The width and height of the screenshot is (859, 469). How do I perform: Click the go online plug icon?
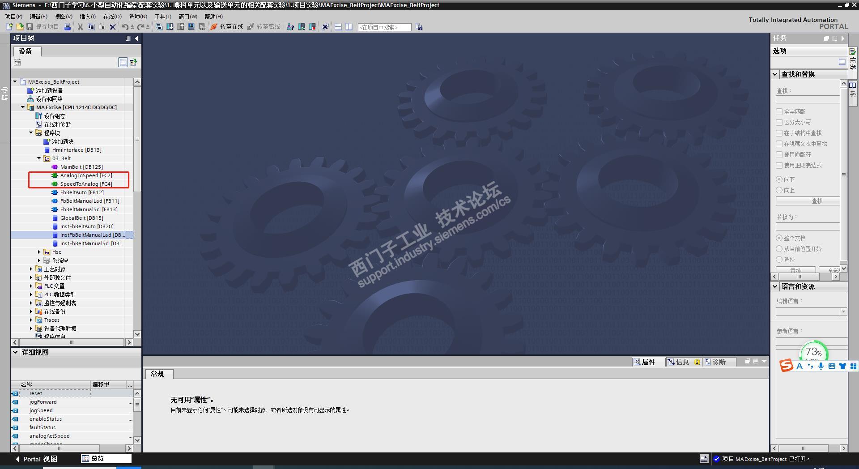point(214,27)
